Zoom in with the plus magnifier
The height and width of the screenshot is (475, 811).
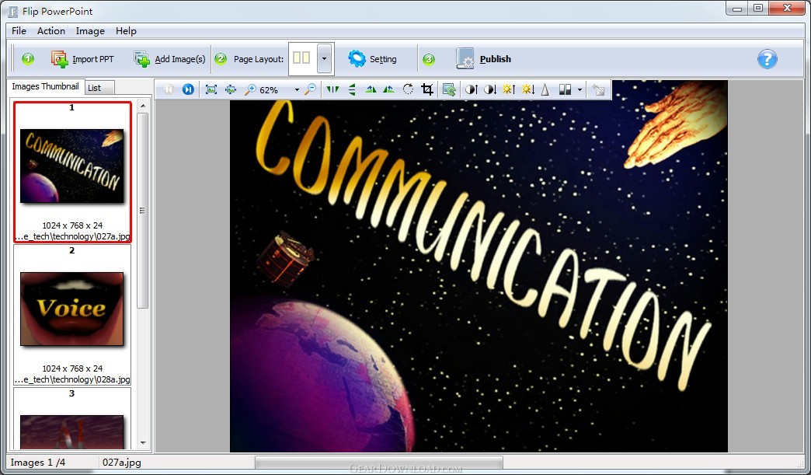coord(250,89)
